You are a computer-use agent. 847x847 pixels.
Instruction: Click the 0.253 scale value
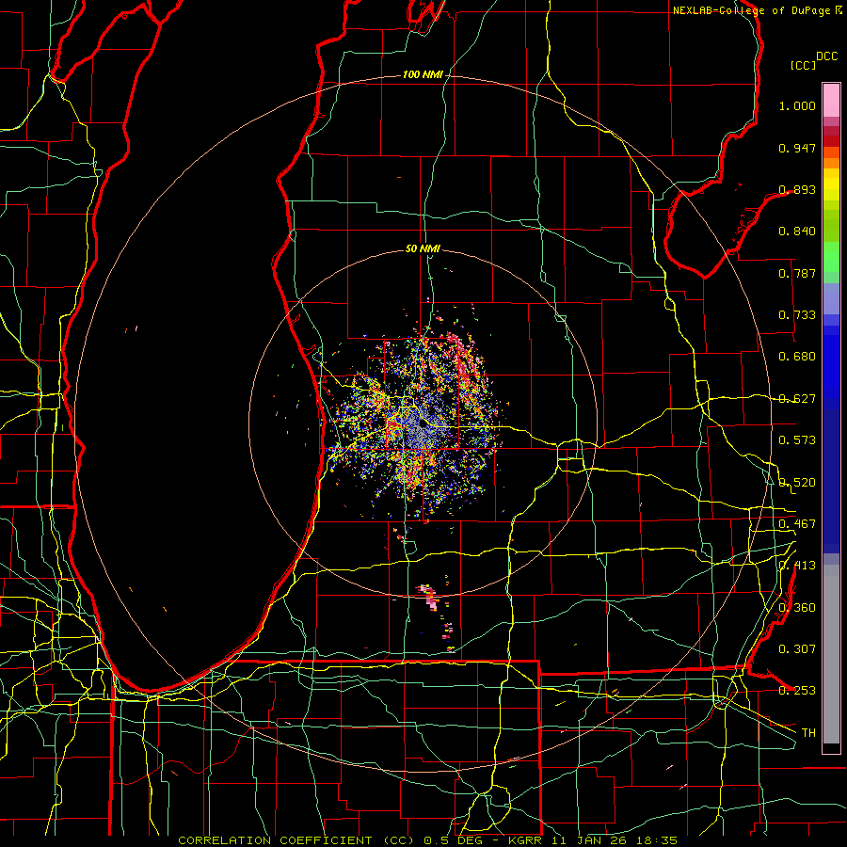(x=797, y=691)
